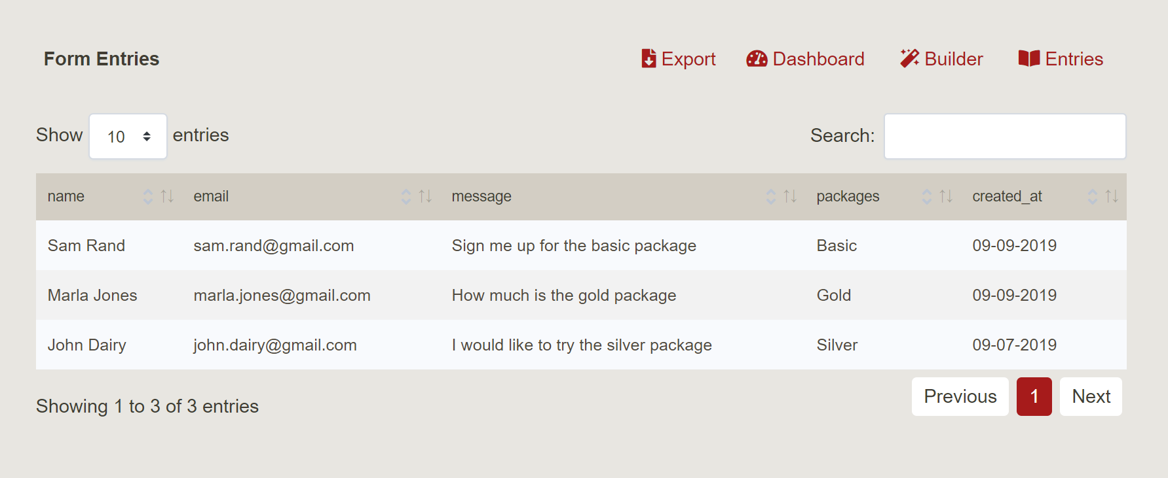Sort table by message column arrows
Screen dimensions: 1168x478
pos(781,196)
